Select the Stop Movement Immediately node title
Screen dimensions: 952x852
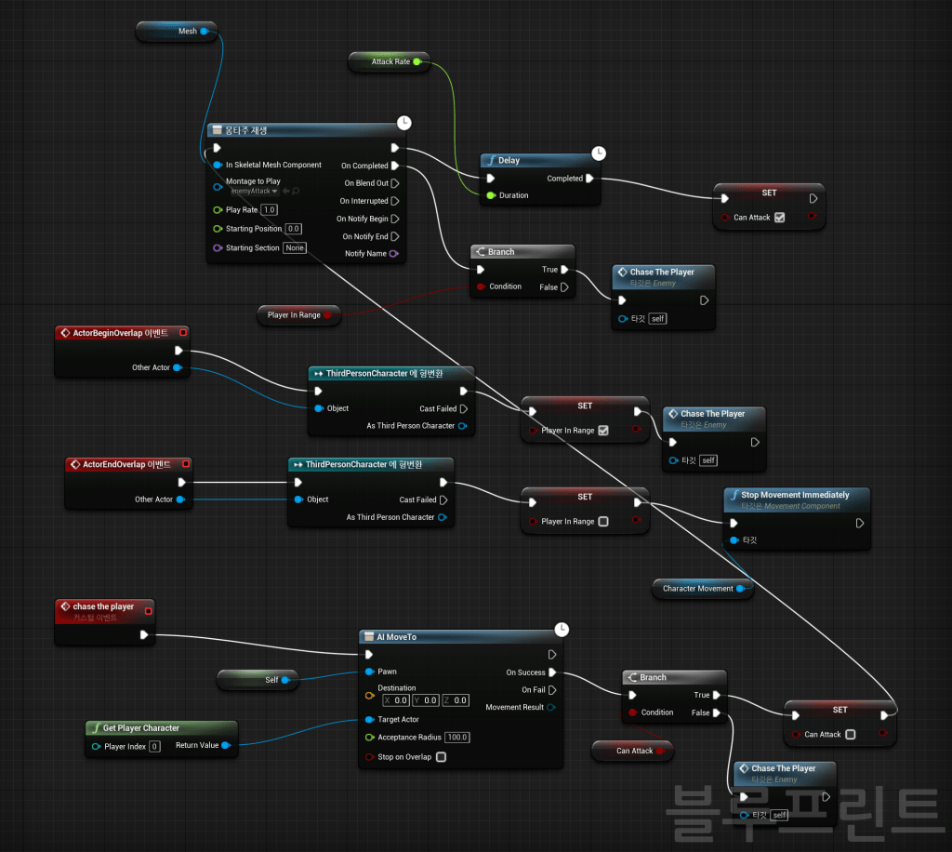click(795, 495)
